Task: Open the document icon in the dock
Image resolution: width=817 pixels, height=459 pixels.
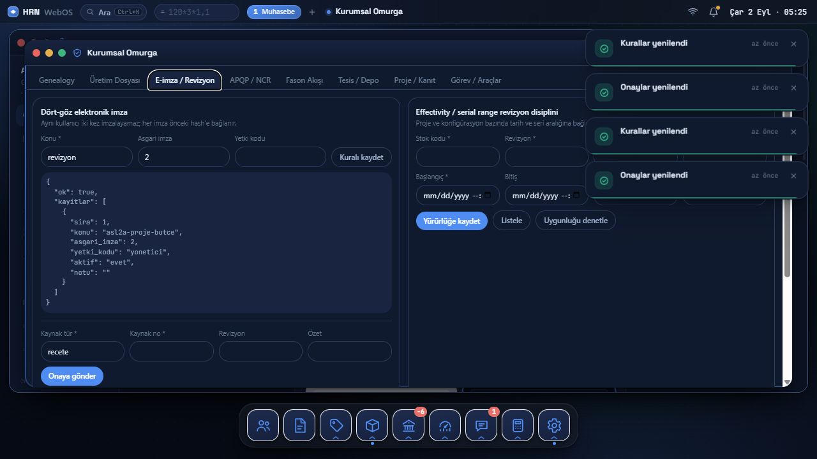Action: click(299, 425)
